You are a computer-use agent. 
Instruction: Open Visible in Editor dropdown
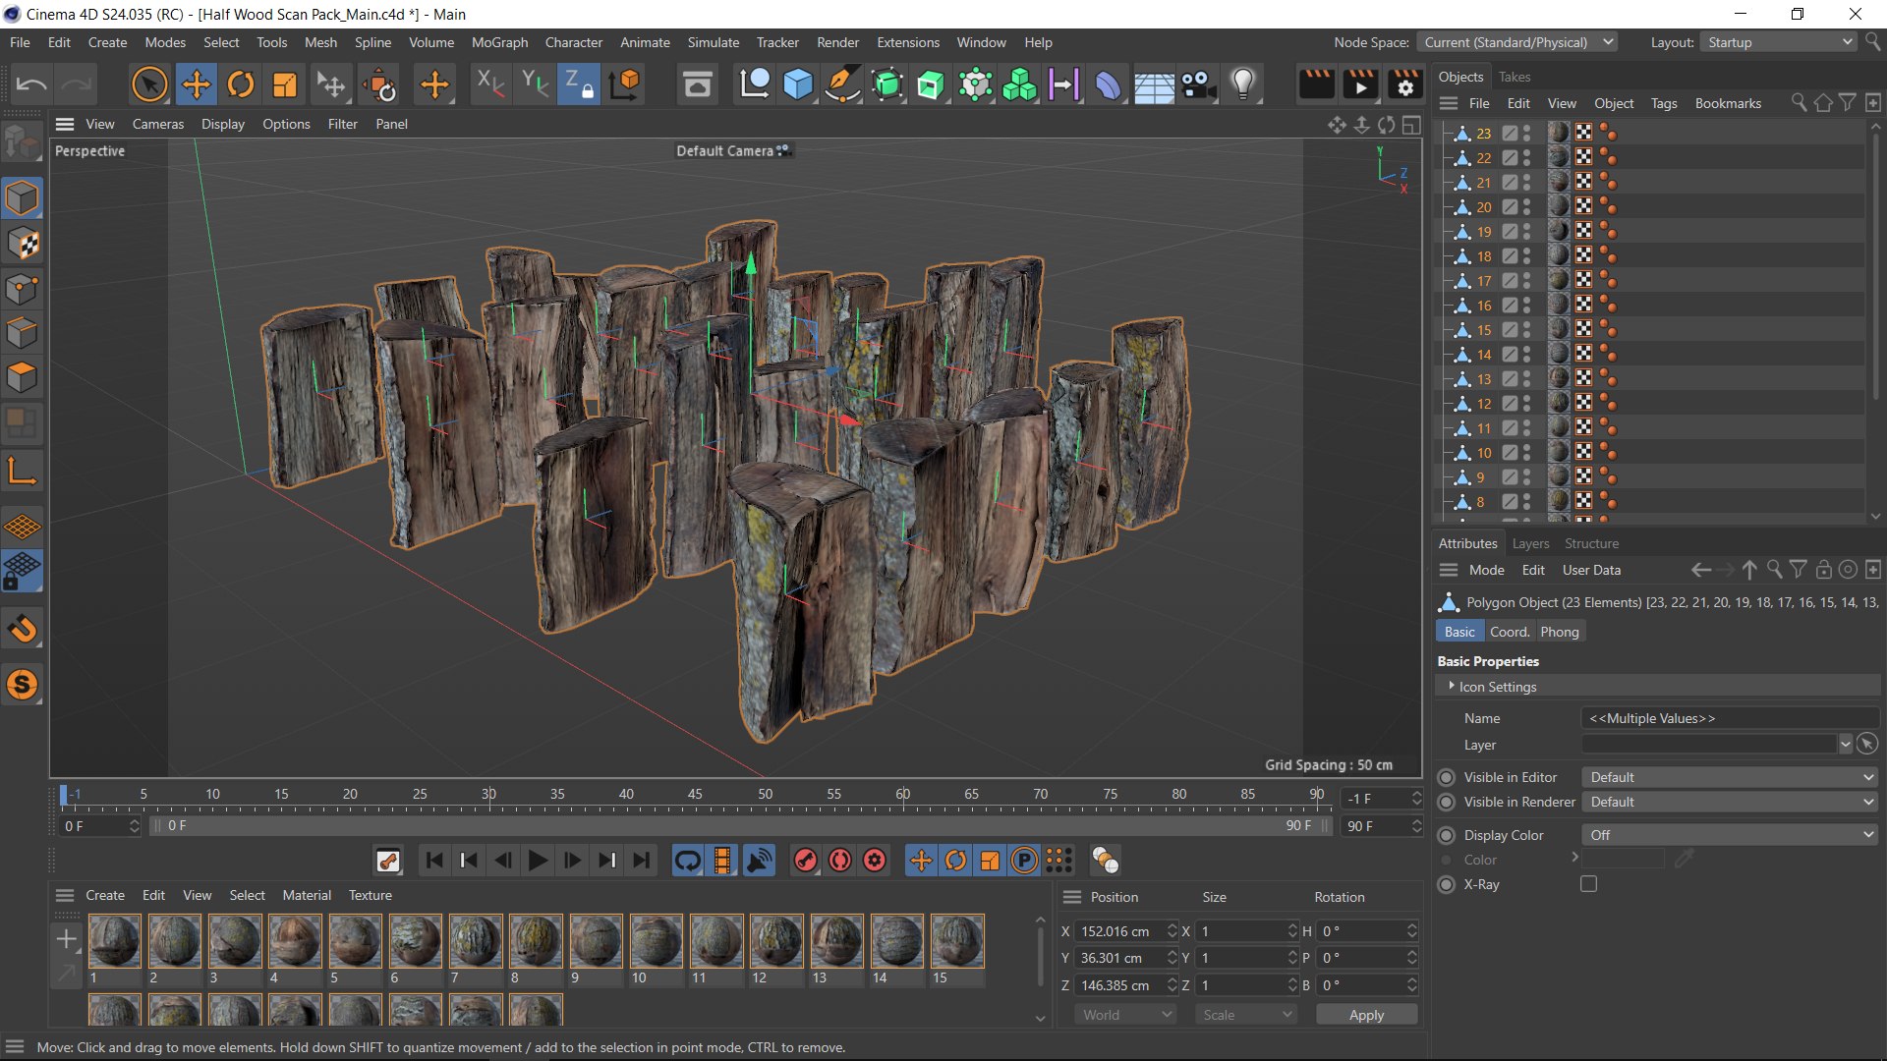[1730, 777]
